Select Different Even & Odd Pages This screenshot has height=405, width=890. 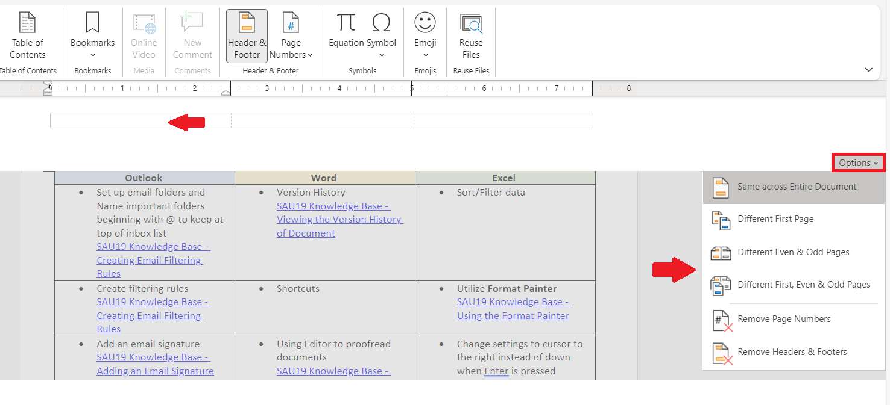794,252
